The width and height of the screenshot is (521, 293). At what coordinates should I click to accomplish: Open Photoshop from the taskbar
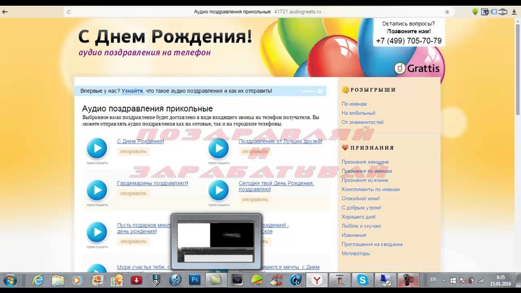pyautogui.click(x=195, y=280)
